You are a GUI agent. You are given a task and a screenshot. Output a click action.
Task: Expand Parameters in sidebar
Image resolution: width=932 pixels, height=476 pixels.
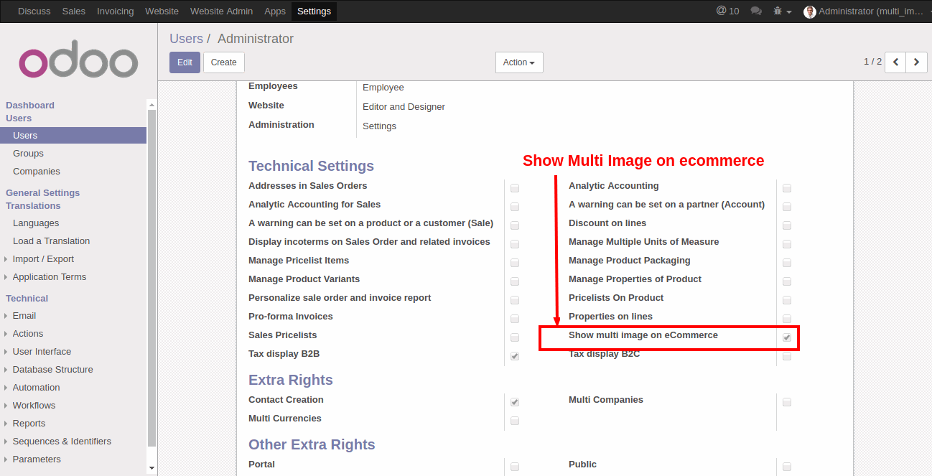coord(37,459)
